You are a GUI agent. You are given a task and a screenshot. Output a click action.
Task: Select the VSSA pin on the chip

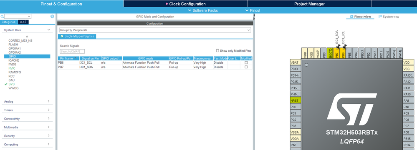(295, 132)
